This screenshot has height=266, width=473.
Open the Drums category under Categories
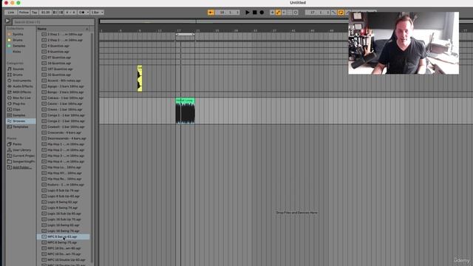coord(18,75)
